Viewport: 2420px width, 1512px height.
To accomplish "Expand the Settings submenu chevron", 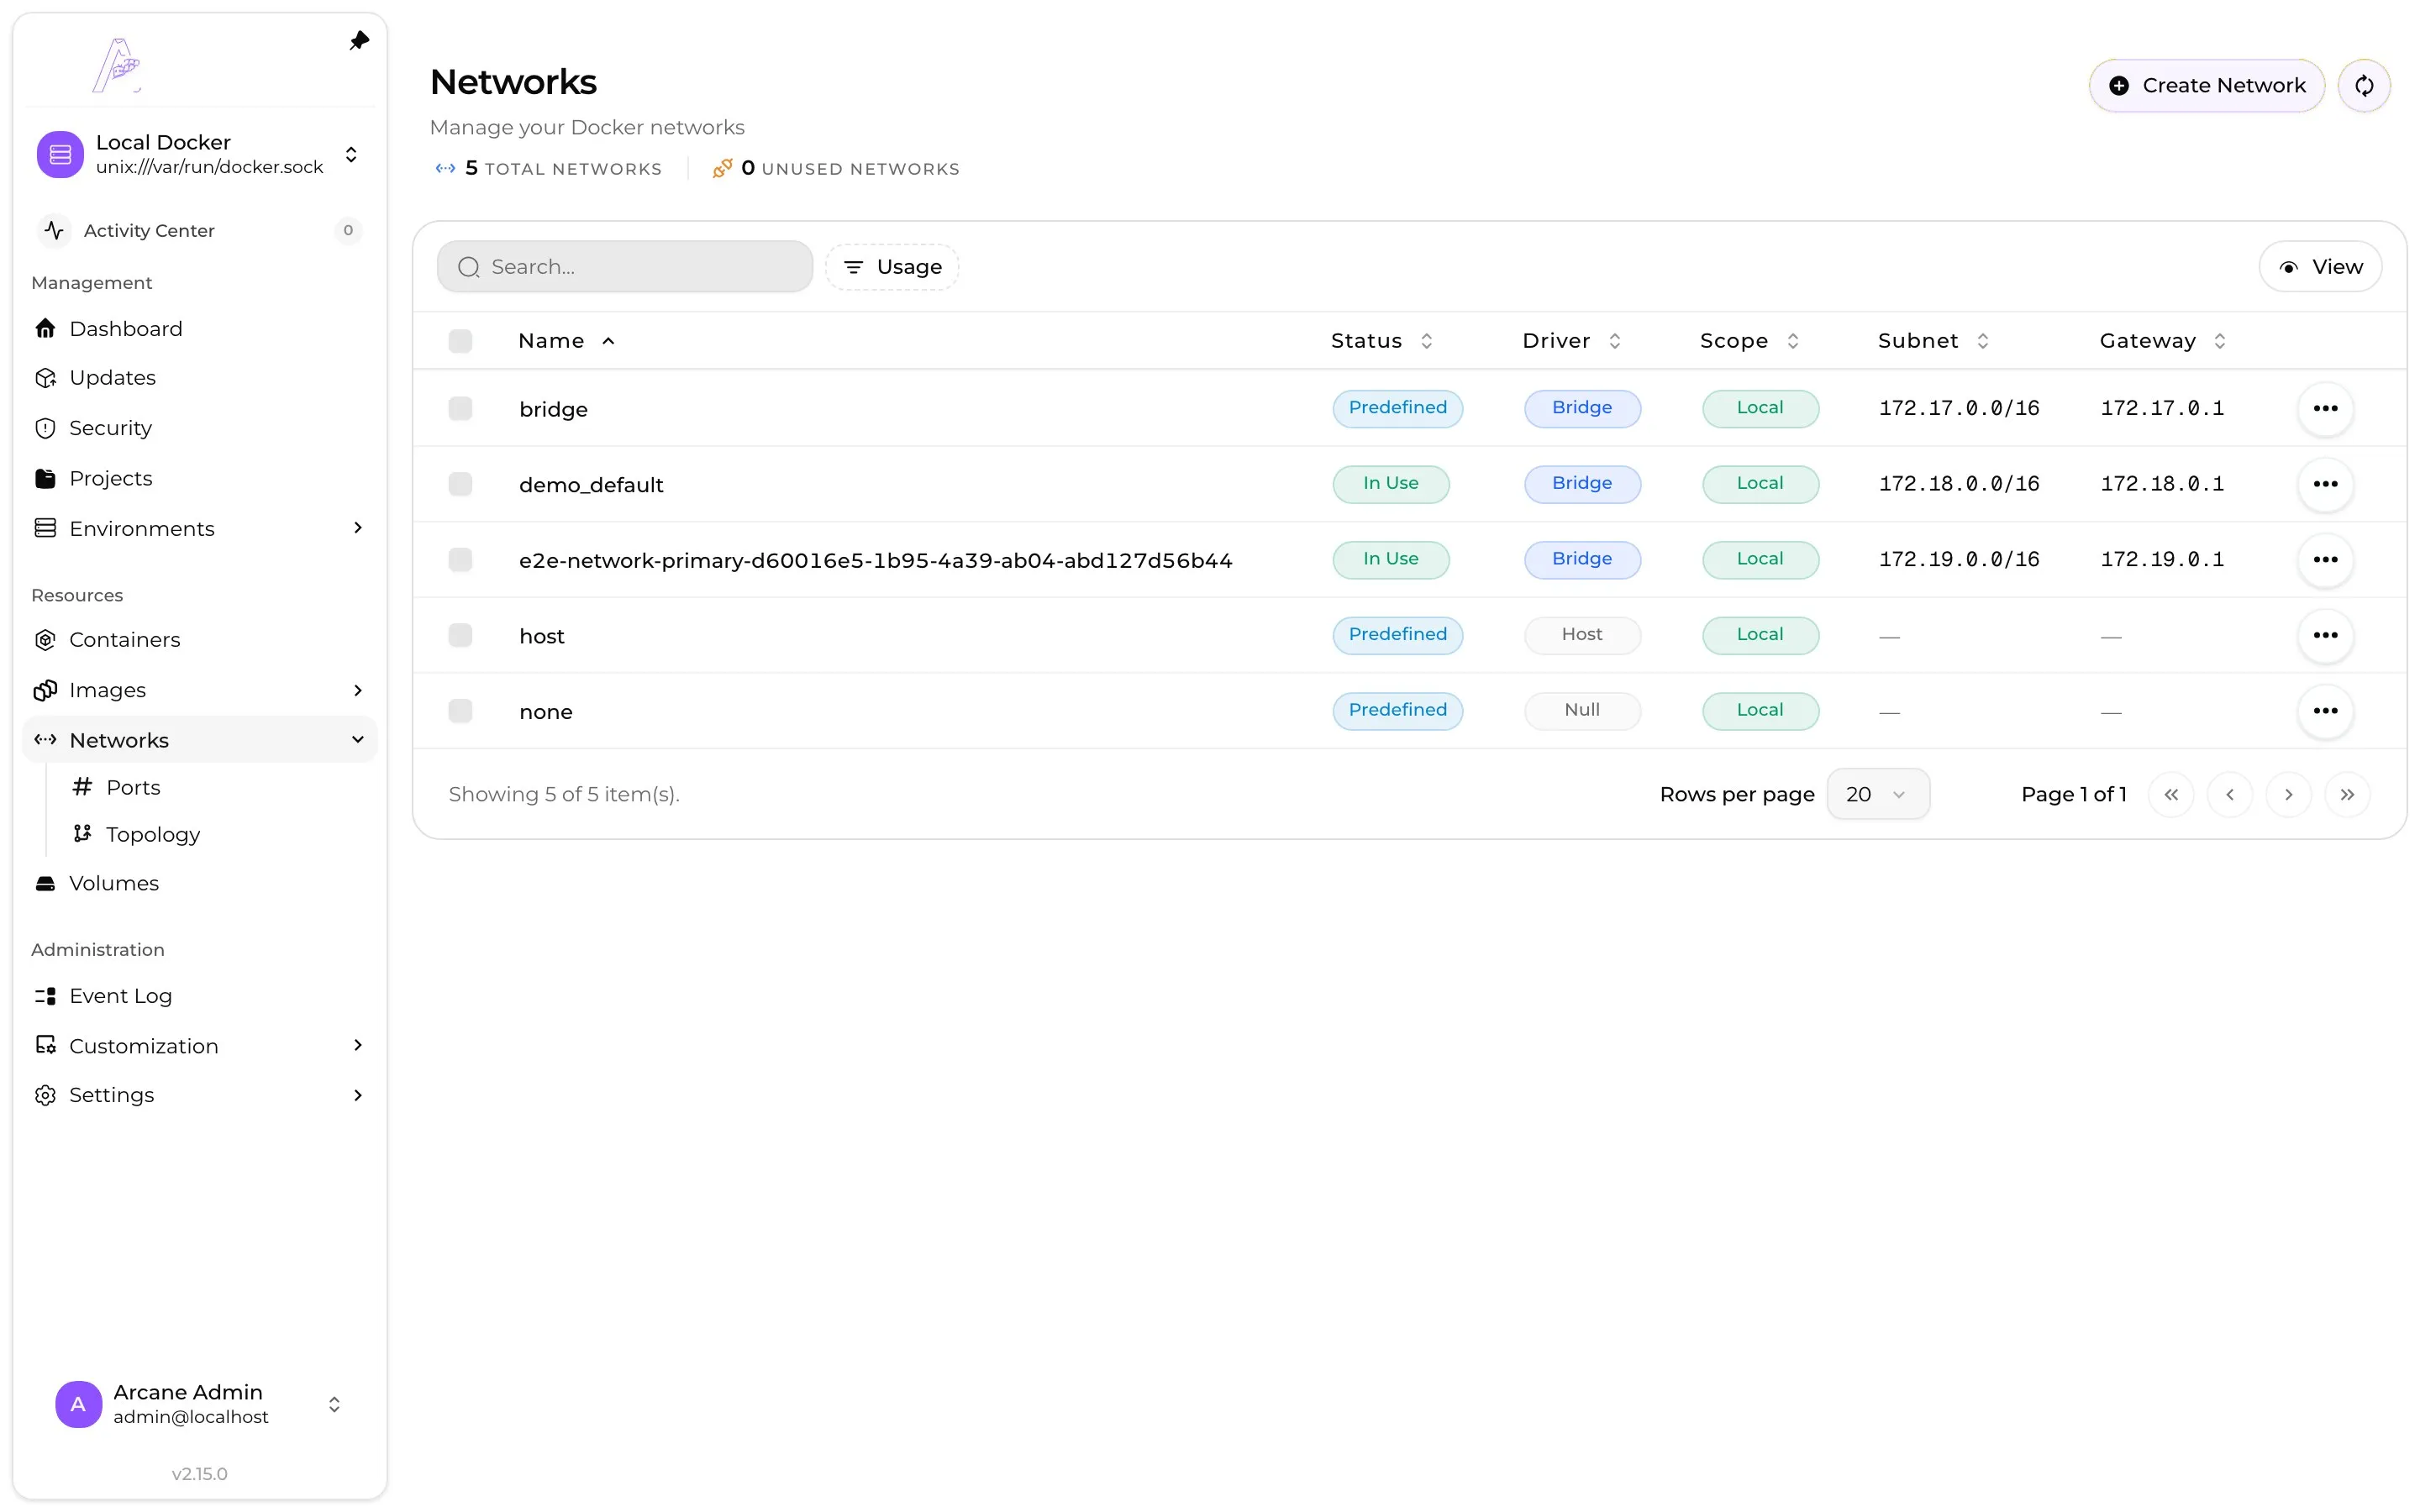I will tap(358, 1095).
